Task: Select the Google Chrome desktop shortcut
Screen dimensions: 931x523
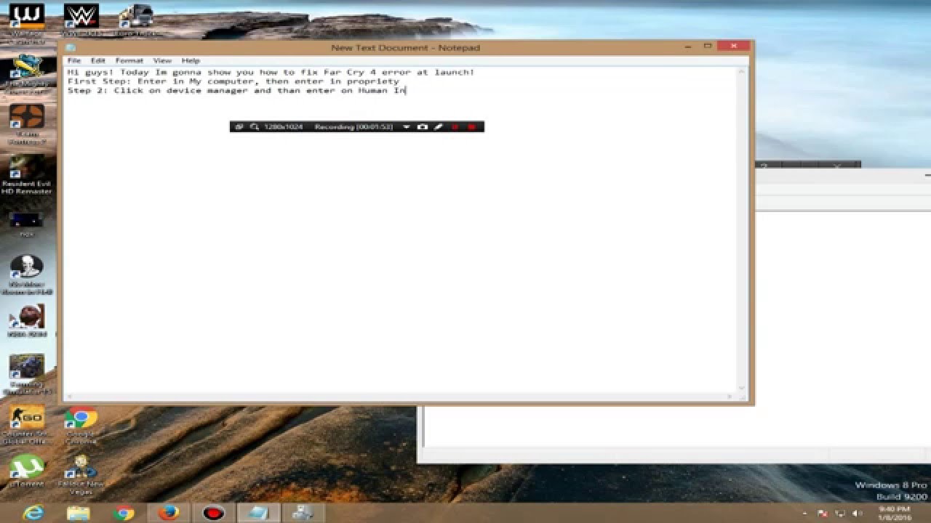Action: point(81,425)
